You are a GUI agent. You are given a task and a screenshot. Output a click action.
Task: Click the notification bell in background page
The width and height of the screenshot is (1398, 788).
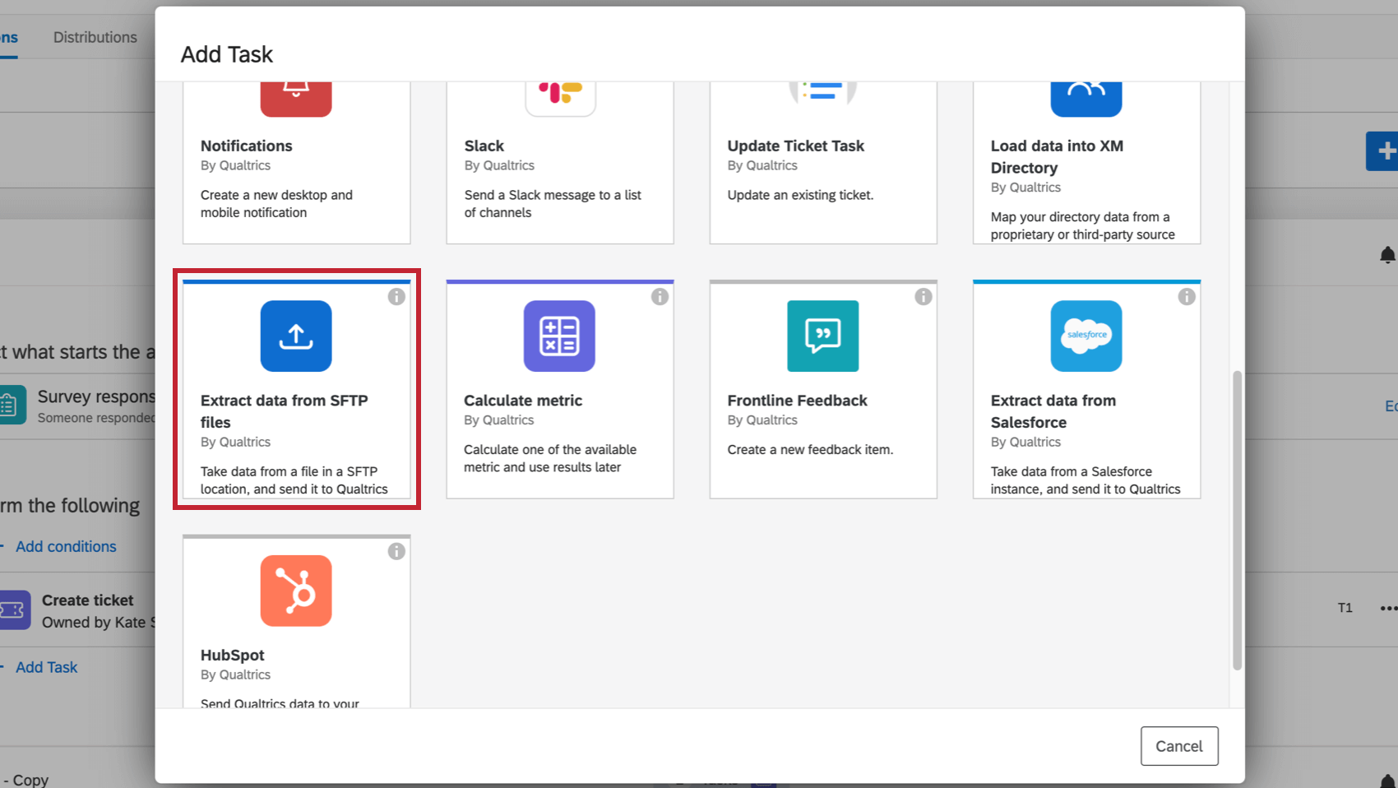pyautogui.click(x=1387, y=255)
